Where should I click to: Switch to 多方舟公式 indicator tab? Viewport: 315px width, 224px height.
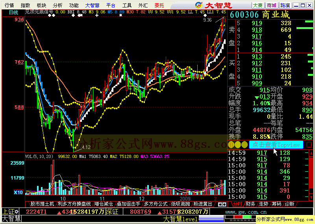(156, 204)
